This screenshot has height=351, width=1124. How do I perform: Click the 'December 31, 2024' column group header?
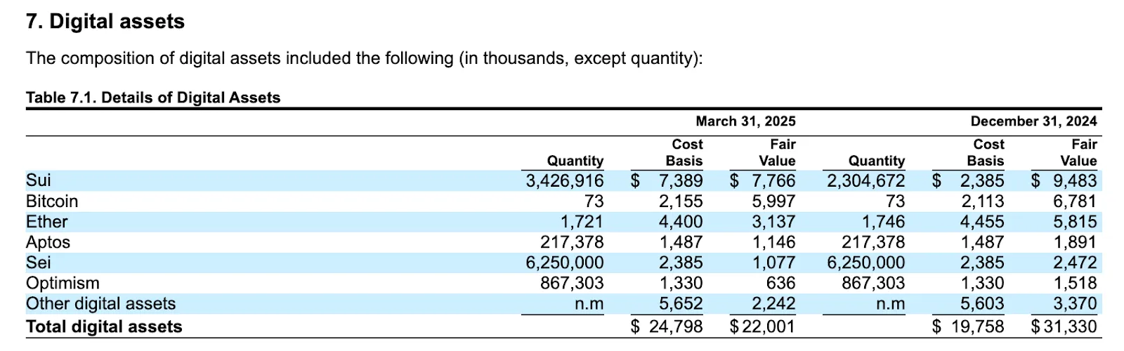pyautogui.click(x=1033, y=121)
